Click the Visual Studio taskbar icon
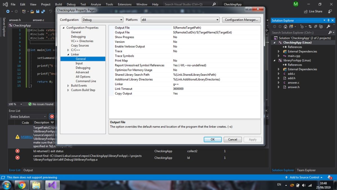The width and height of the screenshot is (337, 190). [52, 185]
